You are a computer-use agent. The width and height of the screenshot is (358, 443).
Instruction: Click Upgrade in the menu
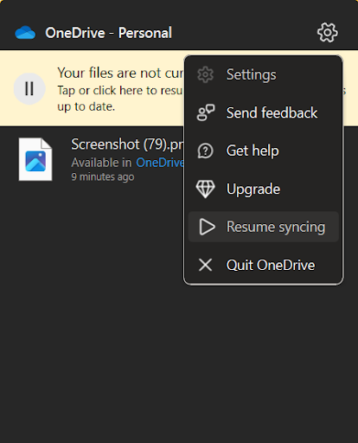263,189
